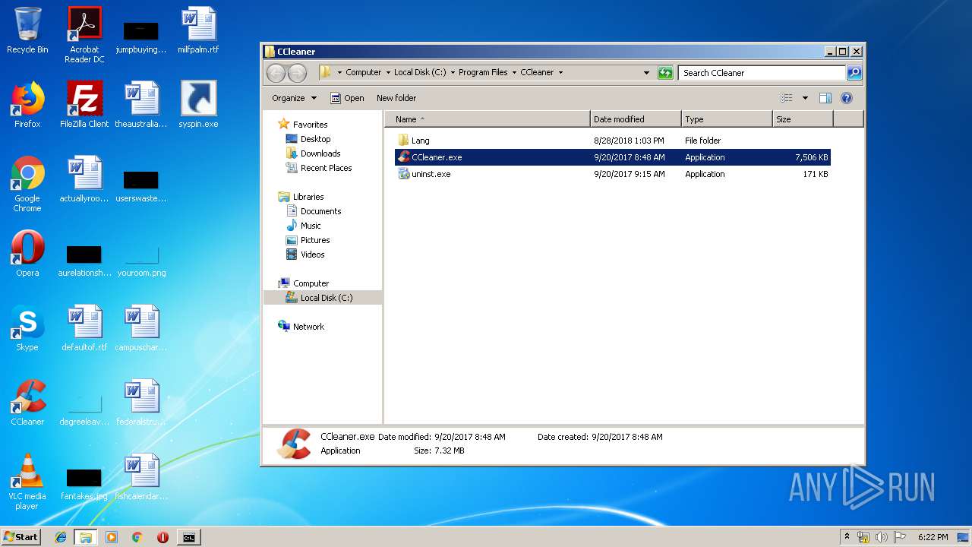
Task: Expand Local Disk (C:) breadcrumb arrow
Action: pyautogui.click(x=453, y=73)
